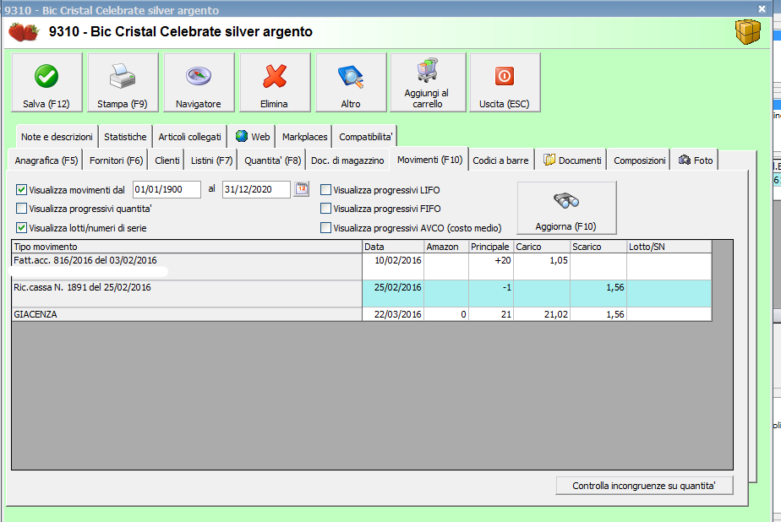Viewport: 781px width, 522px height.
Task: Click the 1,05 Carico cell
Action: 542,267
